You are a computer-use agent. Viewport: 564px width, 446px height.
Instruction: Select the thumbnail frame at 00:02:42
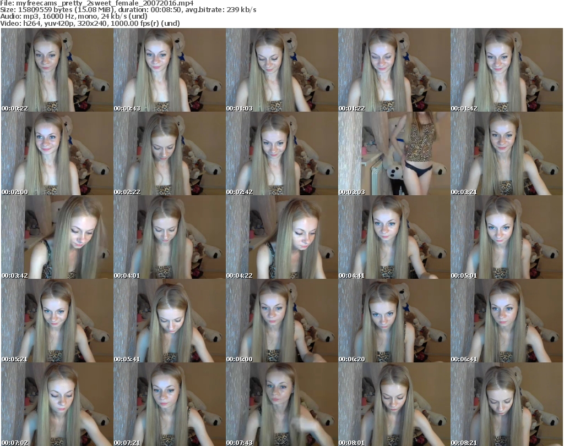(281, 153)
